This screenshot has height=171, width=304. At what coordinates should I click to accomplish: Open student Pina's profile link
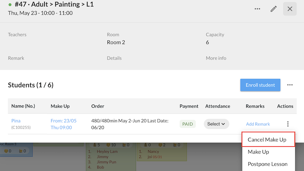(x=16, y=121)
